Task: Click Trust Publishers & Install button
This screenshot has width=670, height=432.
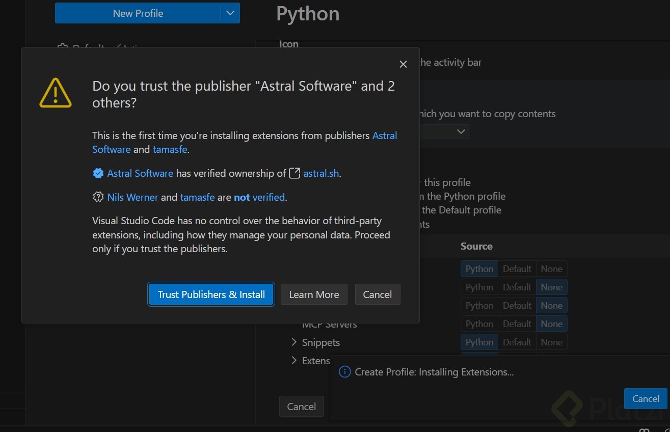Action: tap(211, 294)
